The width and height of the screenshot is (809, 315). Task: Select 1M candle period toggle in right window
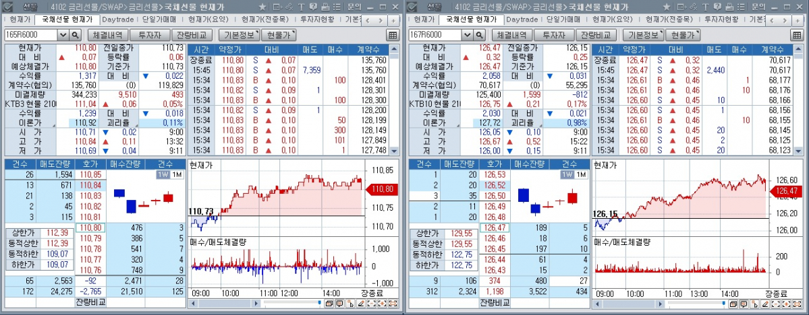pos(580,174)
